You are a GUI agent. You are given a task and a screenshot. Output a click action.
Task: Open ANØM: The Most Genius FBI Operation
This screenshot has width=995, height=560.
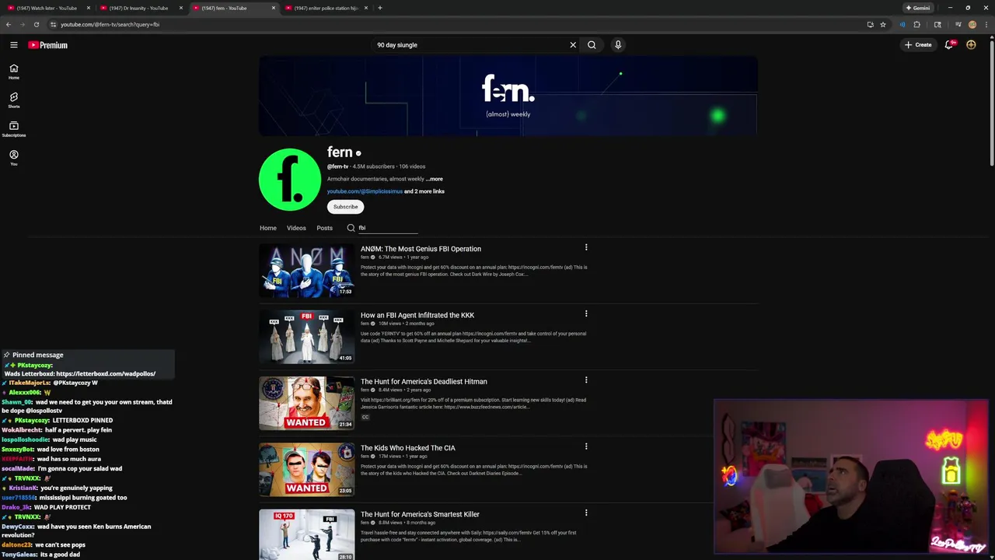(x=421, y=249)
